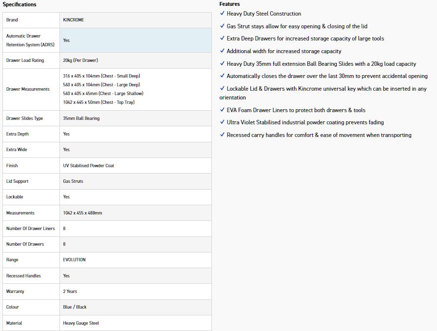
Task: Click the '8' beside Number Of Drawers
Action: point(64,244)
